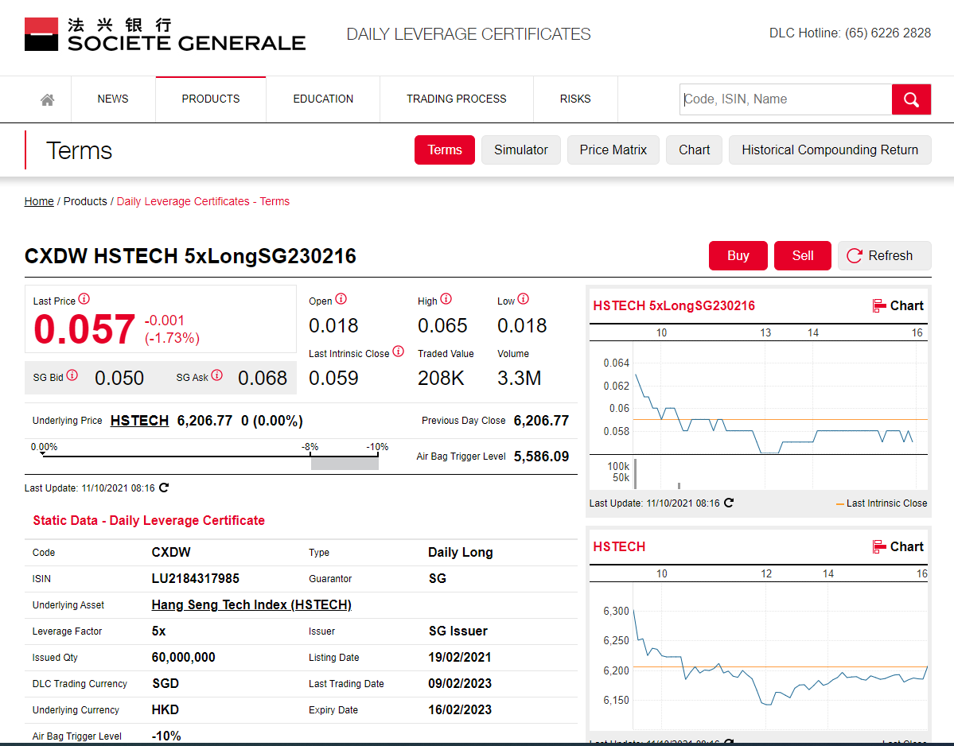
Task: Click the DLC Hotline phone number
Action: pos(888,33)
